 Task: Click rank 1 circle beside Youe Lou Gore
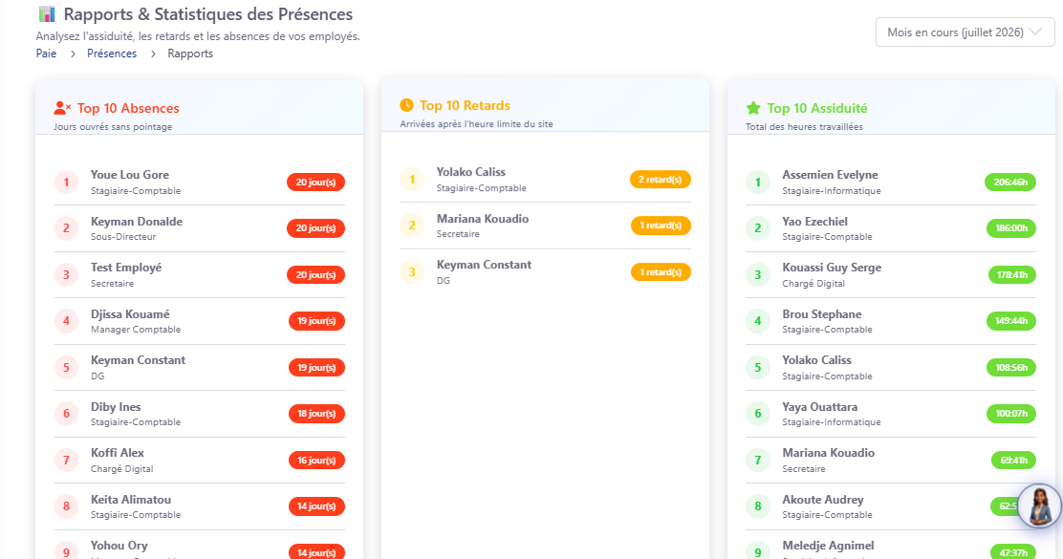(67, 183)
